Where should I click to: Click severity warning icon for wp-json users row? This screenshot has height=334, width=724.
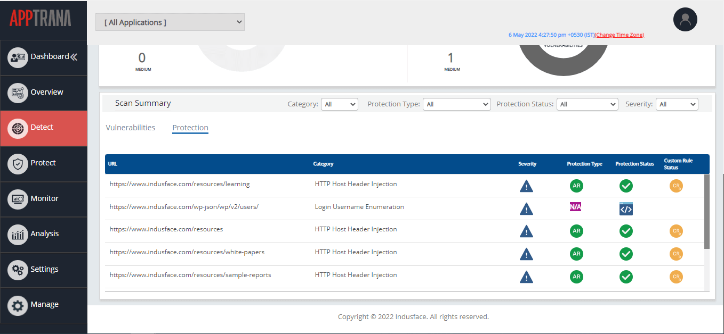point(526,208)
